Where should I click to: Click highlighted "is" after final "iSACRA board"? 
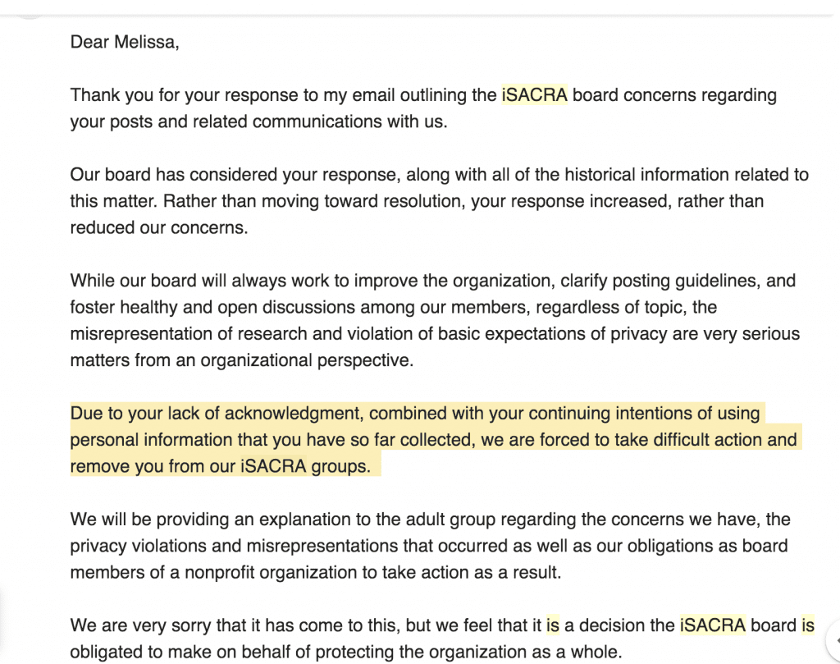click(807, 625)
